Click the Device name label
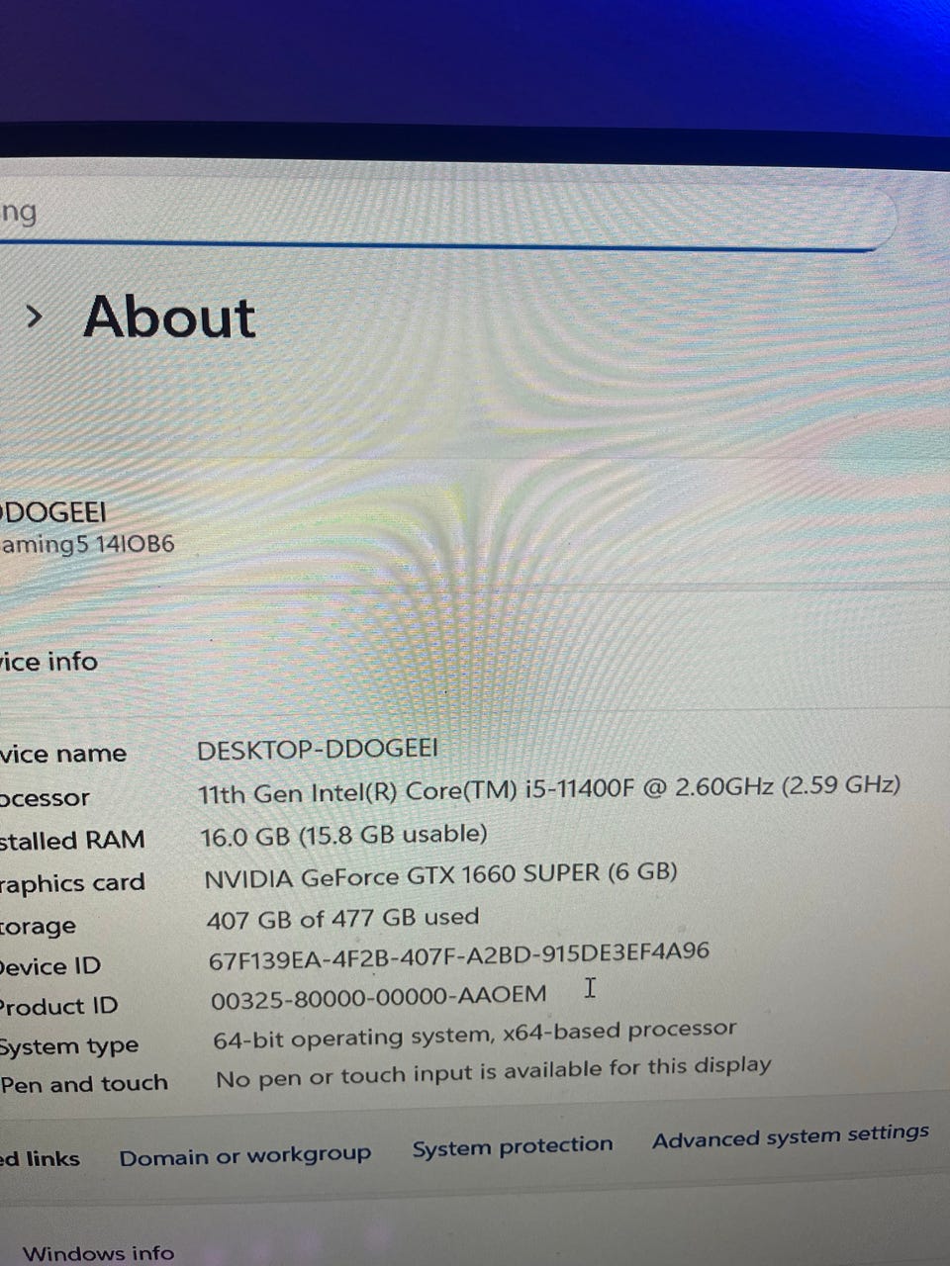Screen dimensions: 950x1266 tap(63, 755)
